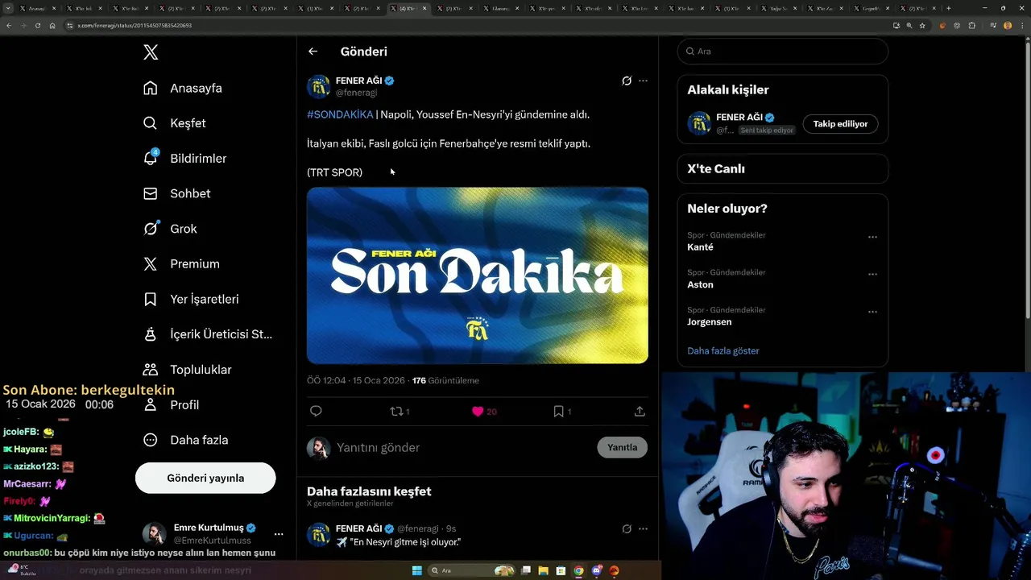Open the main post's three-dot menu
This screenshot has height=580, width=1031.
(x=643, y=81)
